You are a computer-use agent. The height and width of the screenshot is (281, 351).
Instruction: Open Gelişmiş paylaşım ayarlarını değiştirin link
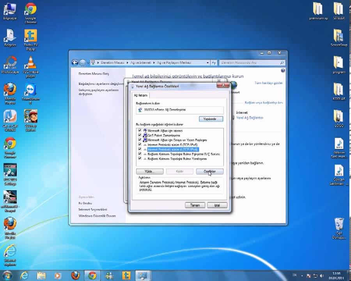(99, 92)
